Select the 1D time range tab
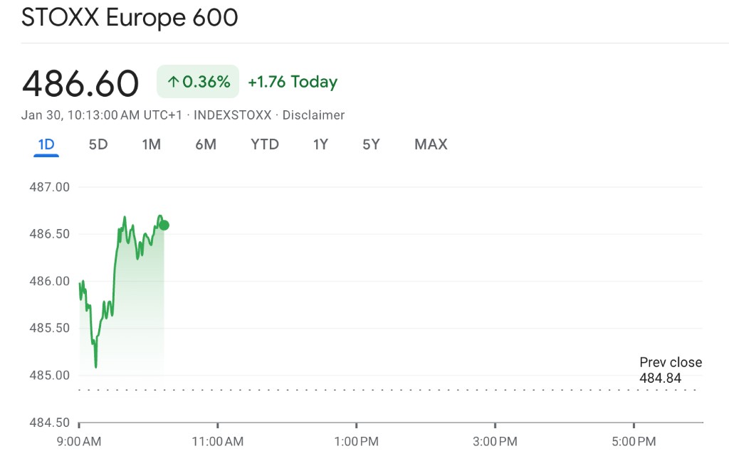This screenshot has height=461, width=729. click(46, 144)
